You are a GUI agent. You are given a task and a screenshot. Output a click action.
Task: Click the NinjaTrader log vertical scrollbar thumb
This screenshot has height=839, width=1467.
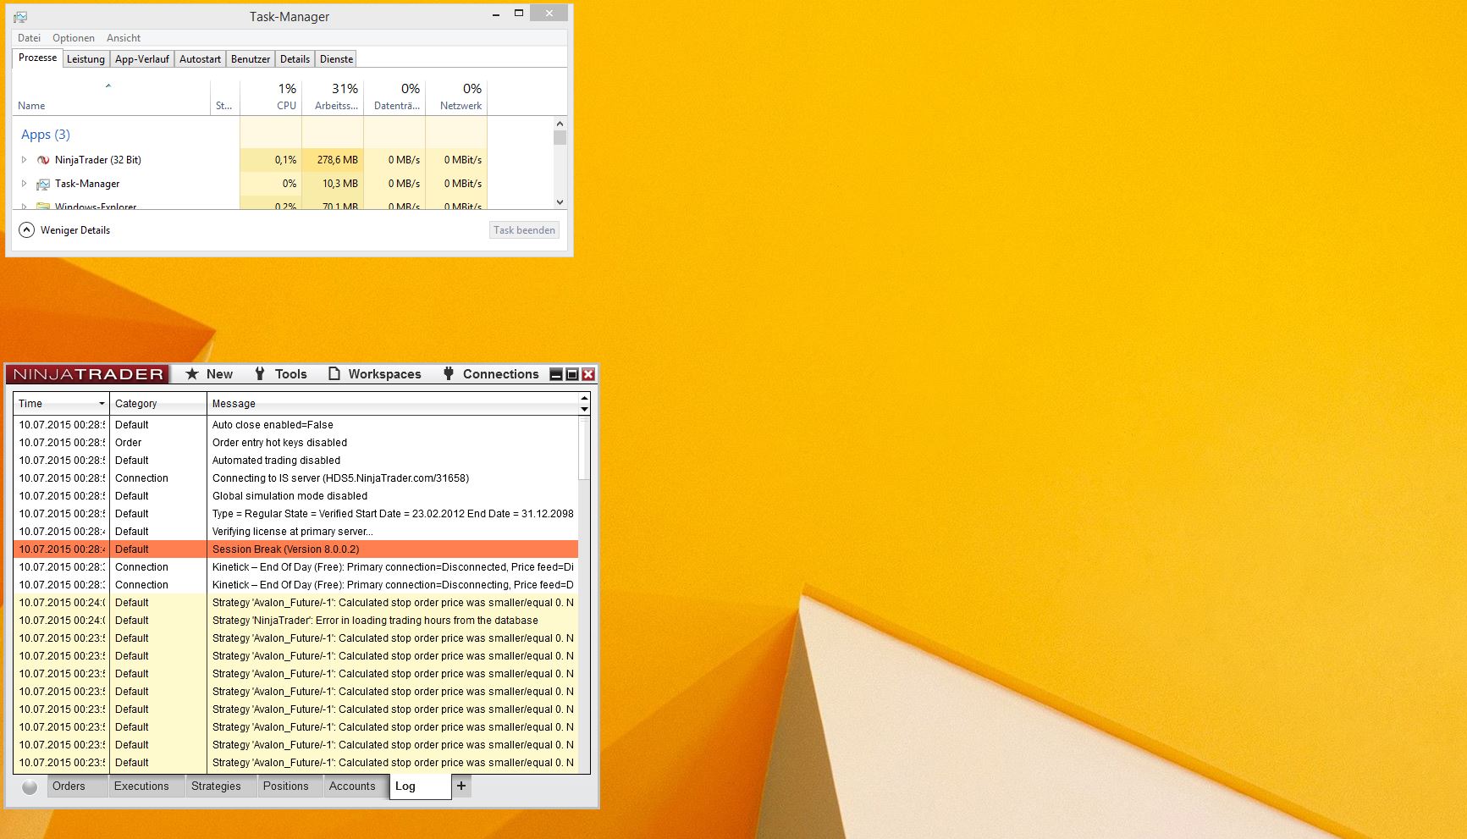coord(583,449)
